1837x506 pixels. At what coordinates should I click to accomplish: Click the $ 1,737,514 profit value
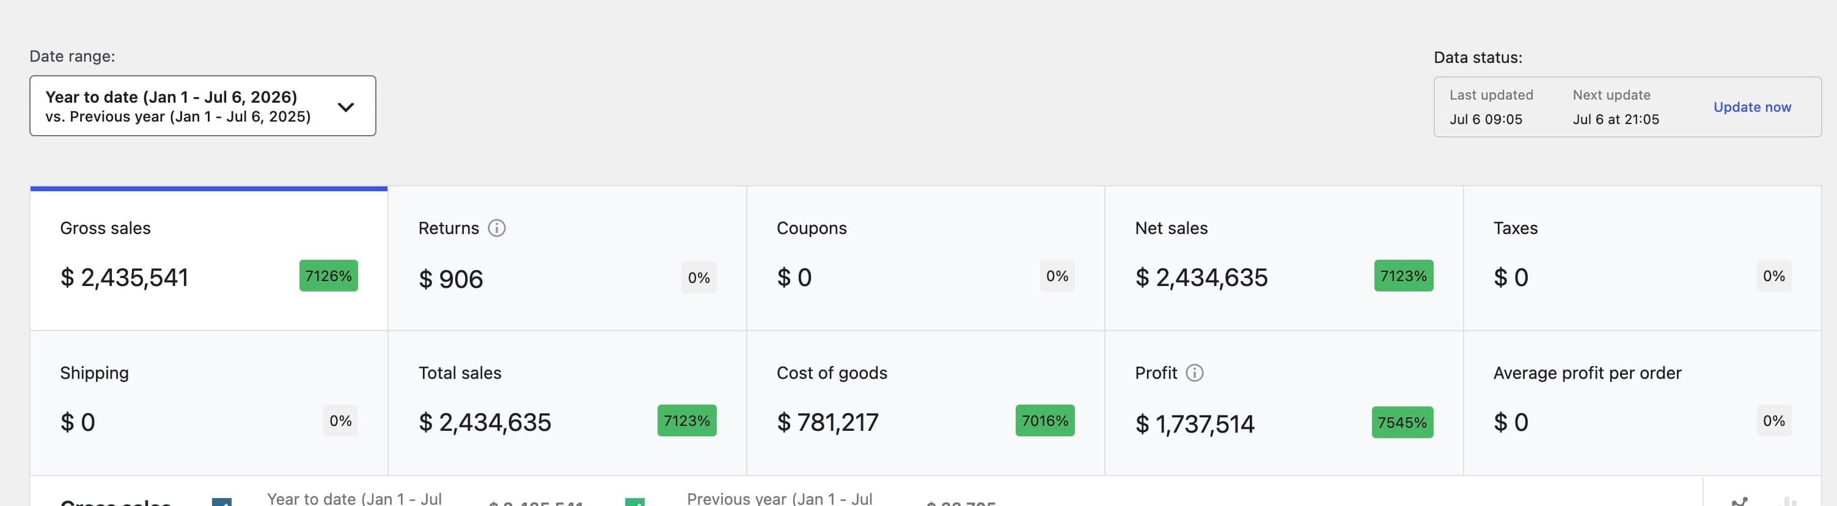pos(1195,424)
